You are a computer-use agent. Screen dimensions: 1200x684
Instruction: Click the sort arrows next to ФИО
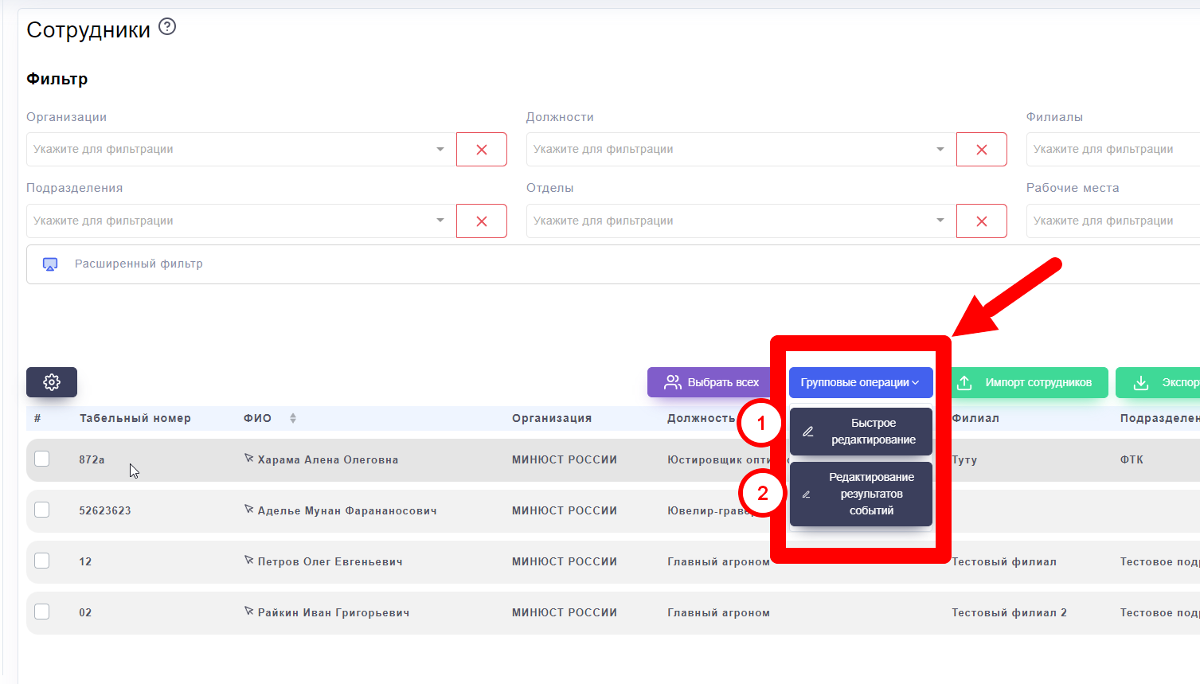(293, 418)
